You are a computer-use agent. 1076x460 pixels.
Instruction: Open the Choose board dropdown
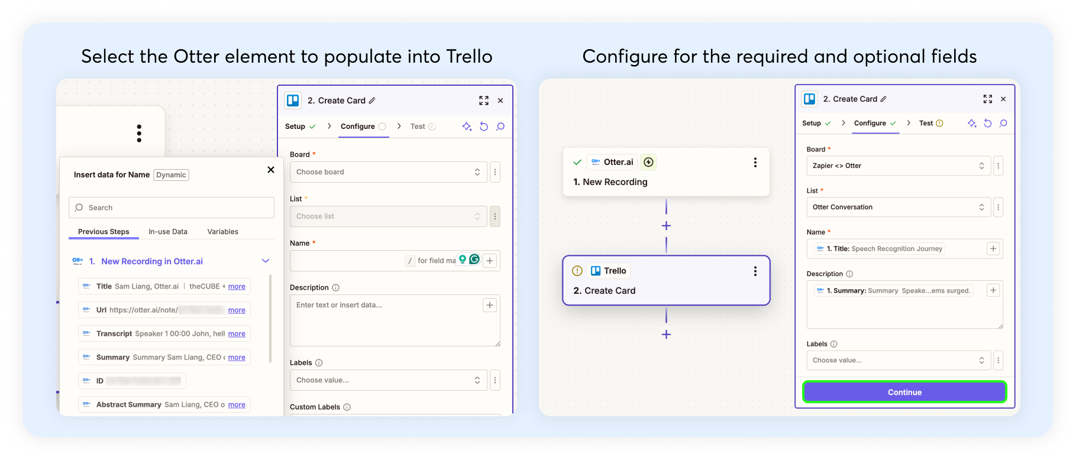388,172
